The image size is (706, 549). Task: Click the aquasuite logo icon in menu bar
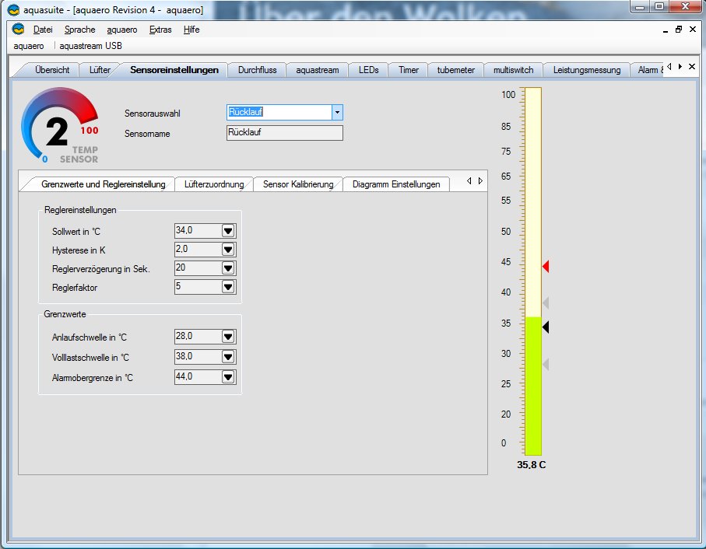tap(19, 30)
